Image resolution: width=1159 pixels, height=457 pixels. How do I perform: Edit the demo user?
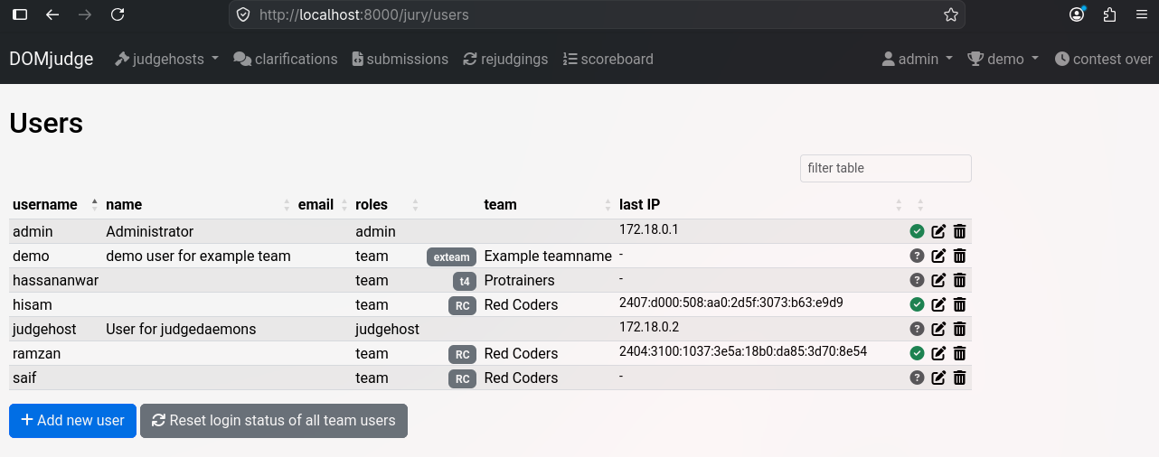pyautogui.click(x=938, y=256)
